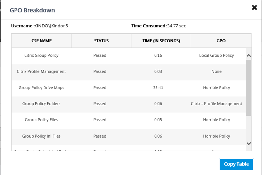Select the Group Policy Drive Maps cell
This screenshot has height=175, width=262.
point(41,88)
